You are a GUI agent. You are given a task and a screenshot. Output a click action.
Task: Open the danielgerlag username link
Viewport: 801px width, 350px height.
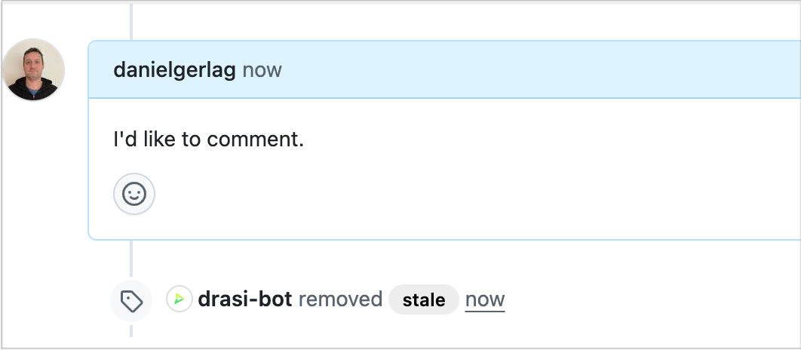174,70
